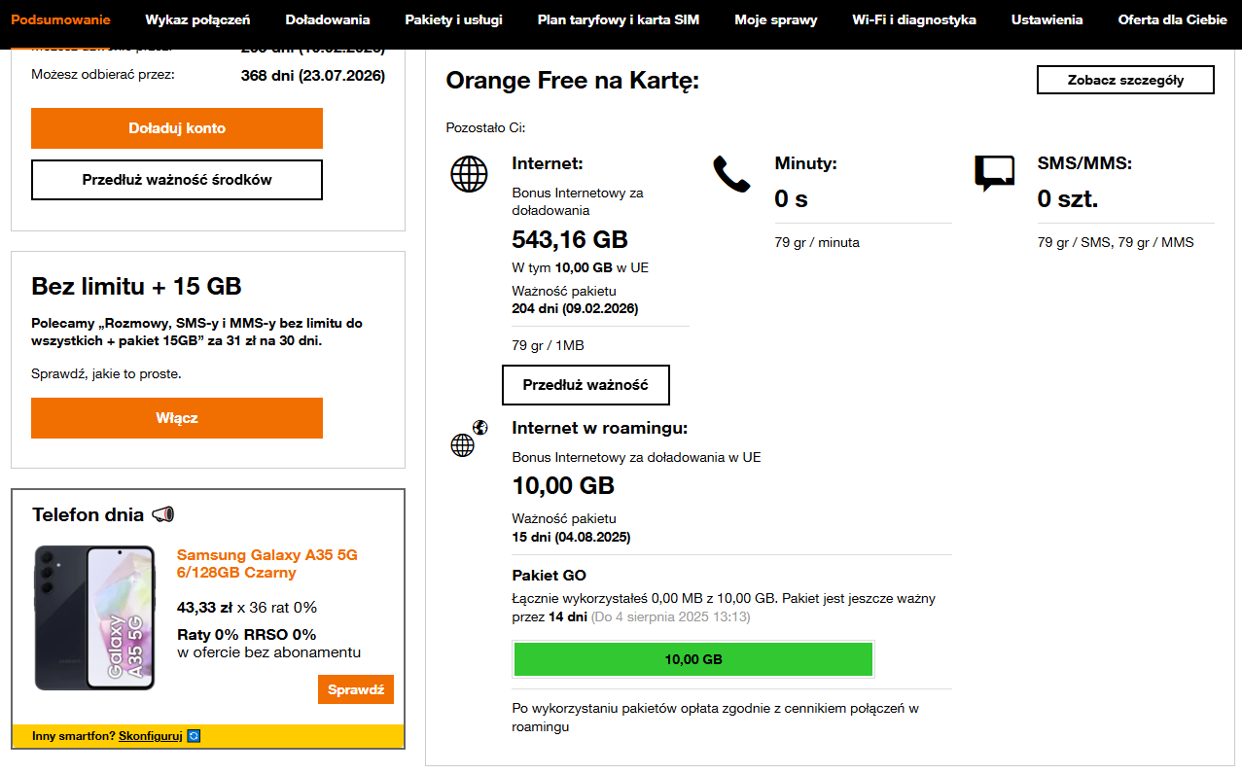
Task: Click the 15 dni (04.08.2025) validity text
Action: (571, 537)
